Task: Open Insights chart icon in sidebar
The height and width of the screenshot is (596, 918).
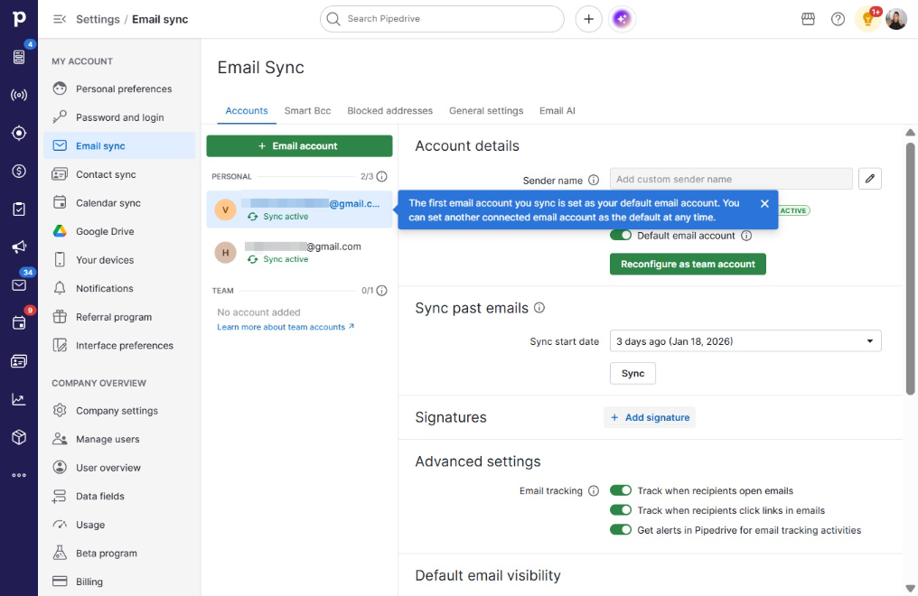Action: [x=19, y=399]
